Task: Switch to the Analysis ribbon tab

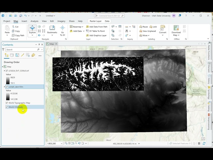Action: point(34,21)
